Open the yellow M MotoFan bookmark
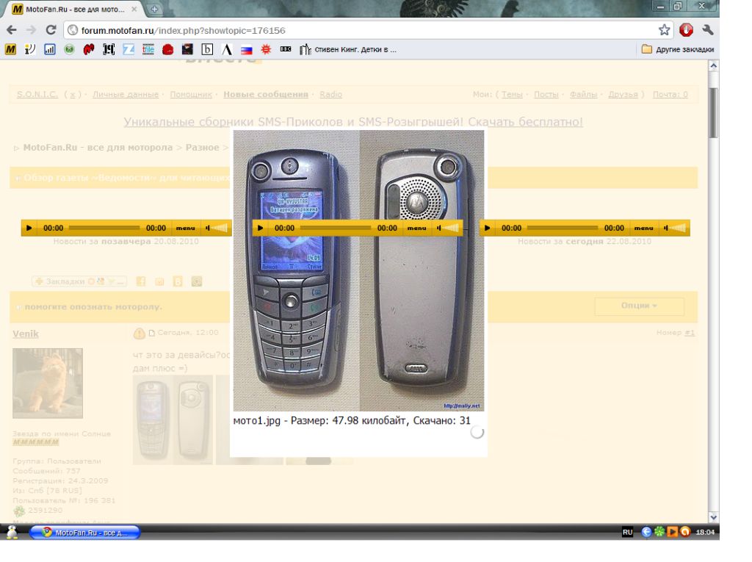 click(x=10, y=49)
